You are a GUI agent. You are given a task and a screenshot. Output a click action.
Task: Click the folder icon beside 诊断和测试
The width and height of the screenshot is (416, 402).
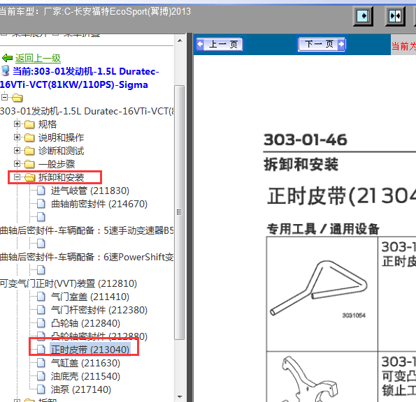point(29,151)
